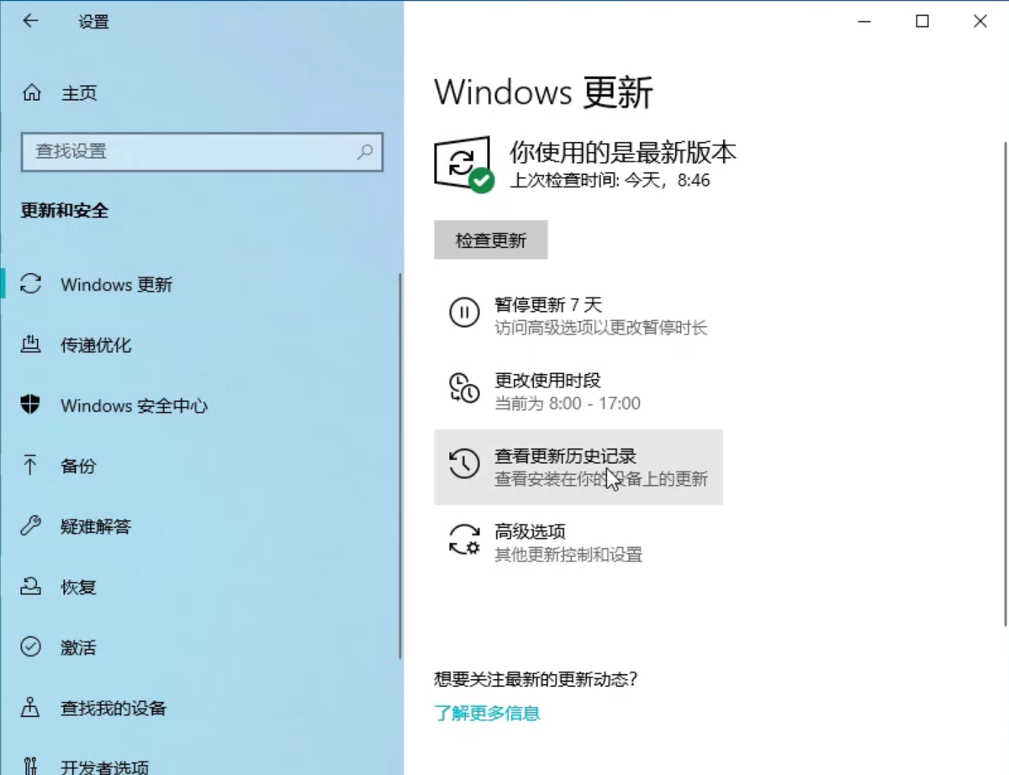The width and height of the screenshot is (1009, 775).
Task: Click the right-side page vertical scrollbar
Action: pos(1005,378)
